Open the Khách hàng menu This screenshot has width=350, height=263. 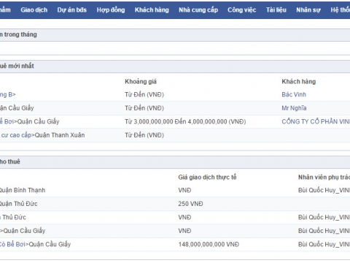tap(152, 10)
